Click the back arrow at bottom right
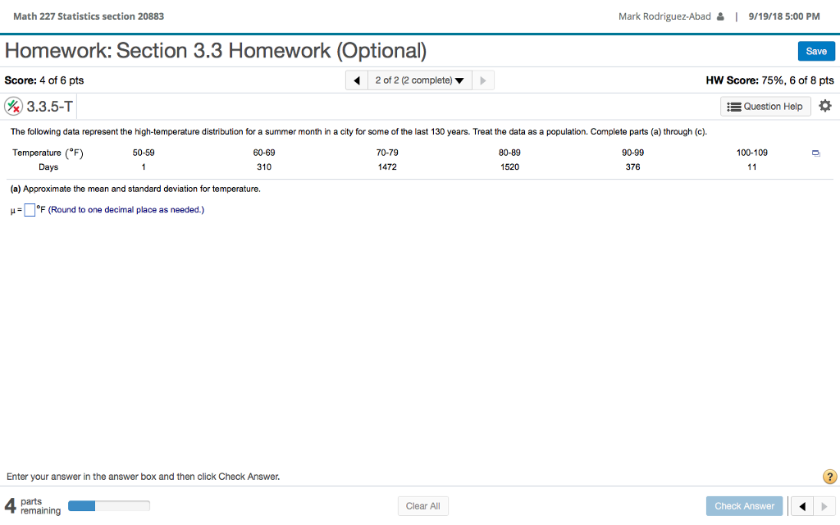840x525 pixels. 801,505
